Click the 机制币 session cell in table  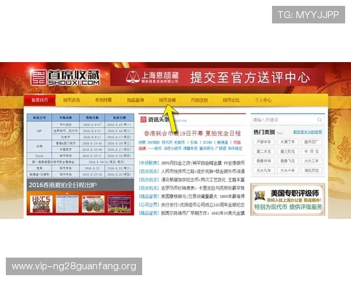[x=66, y=137]
